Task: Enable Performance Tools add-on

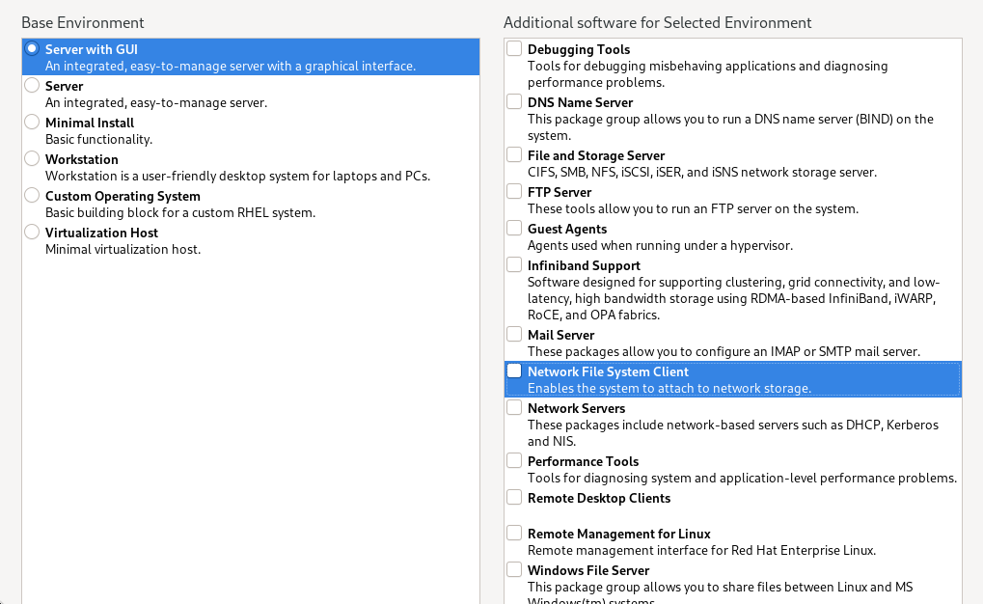Action: coord(515,461)
